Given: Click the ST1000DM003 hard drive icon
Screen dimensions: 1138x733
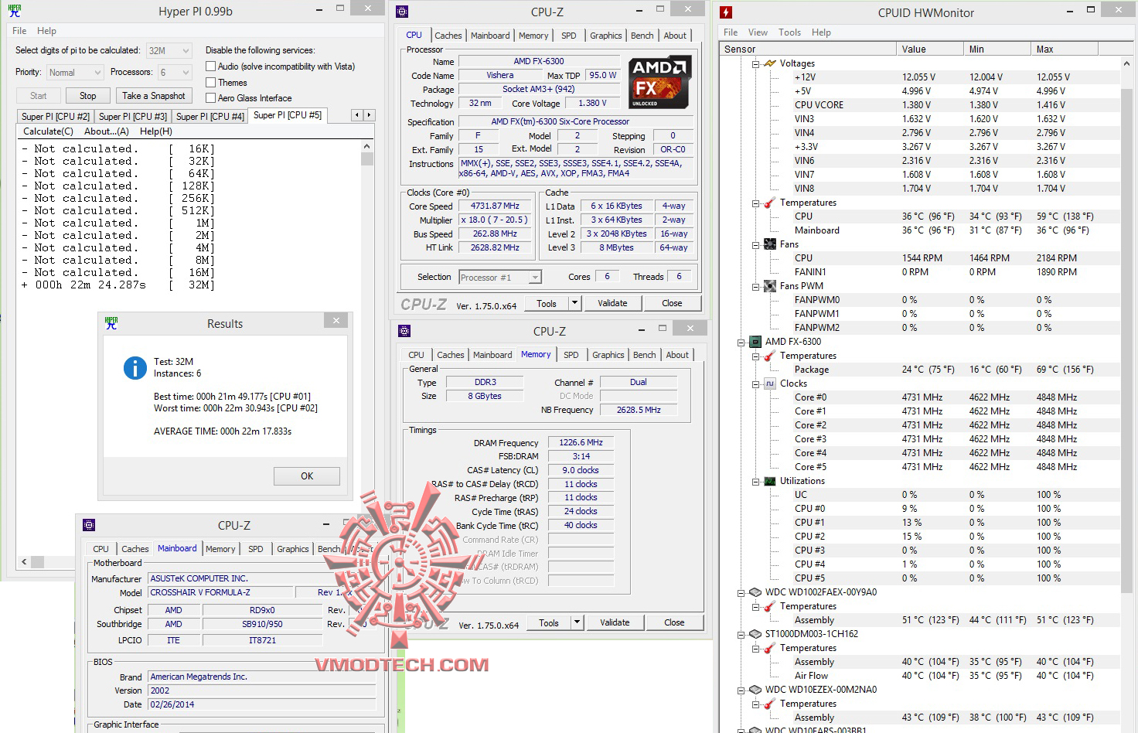Looking at the screenshot, I should click(755, 634).
